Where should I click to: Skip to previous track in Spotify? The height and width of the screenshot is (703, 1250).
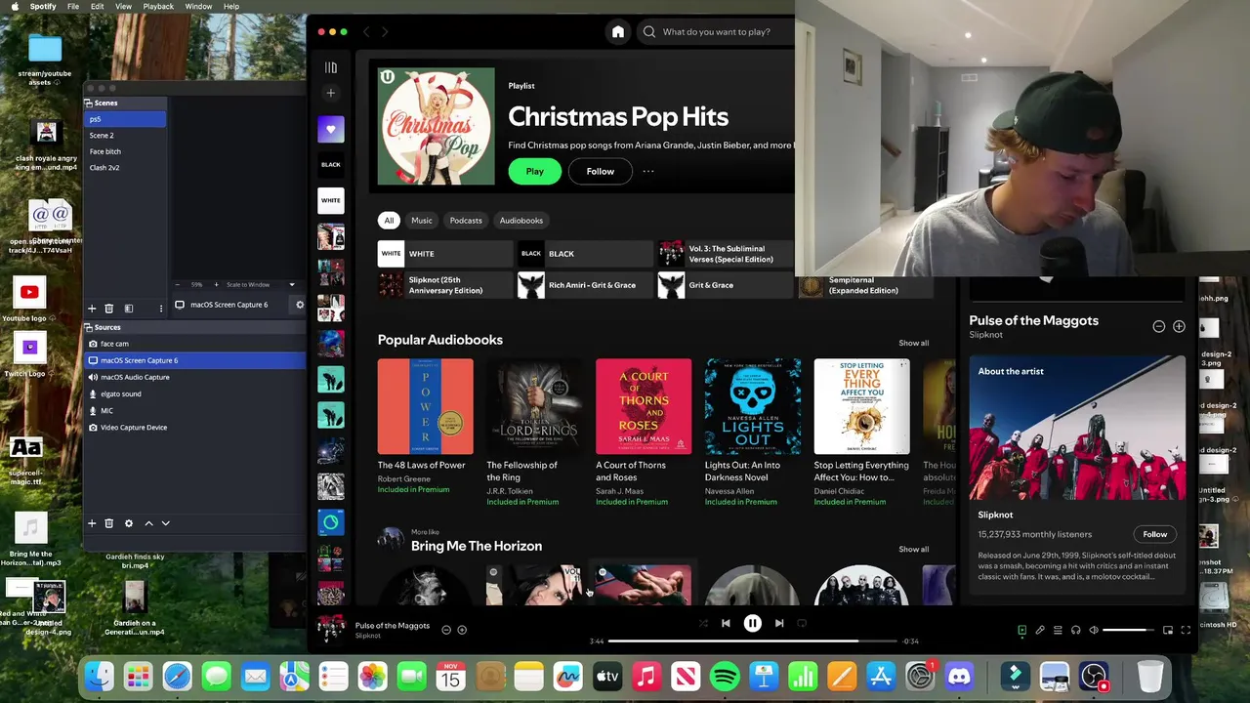tap(726, 623)
